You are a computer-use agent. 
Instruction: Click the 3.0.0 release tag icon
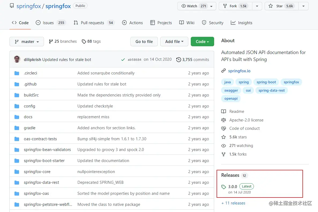coord(224,187)
